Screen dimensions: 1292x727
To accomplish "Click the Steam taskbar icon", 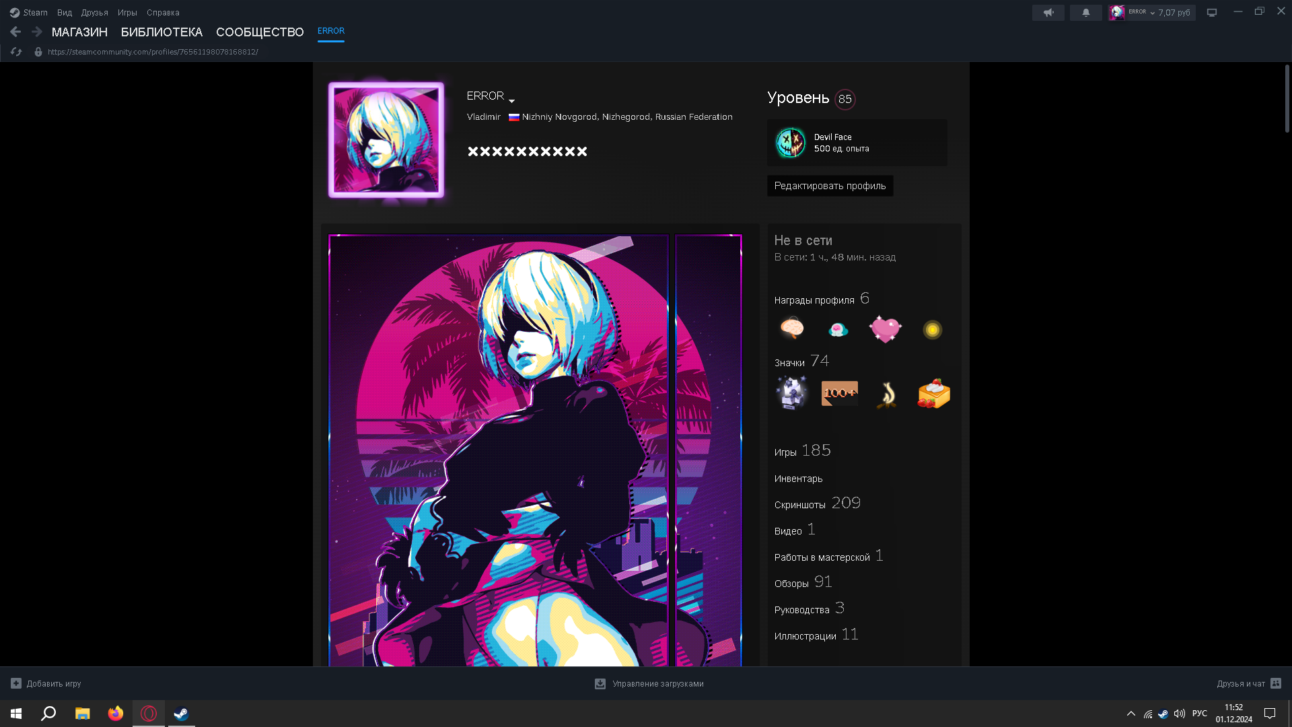I will point(181,714).
